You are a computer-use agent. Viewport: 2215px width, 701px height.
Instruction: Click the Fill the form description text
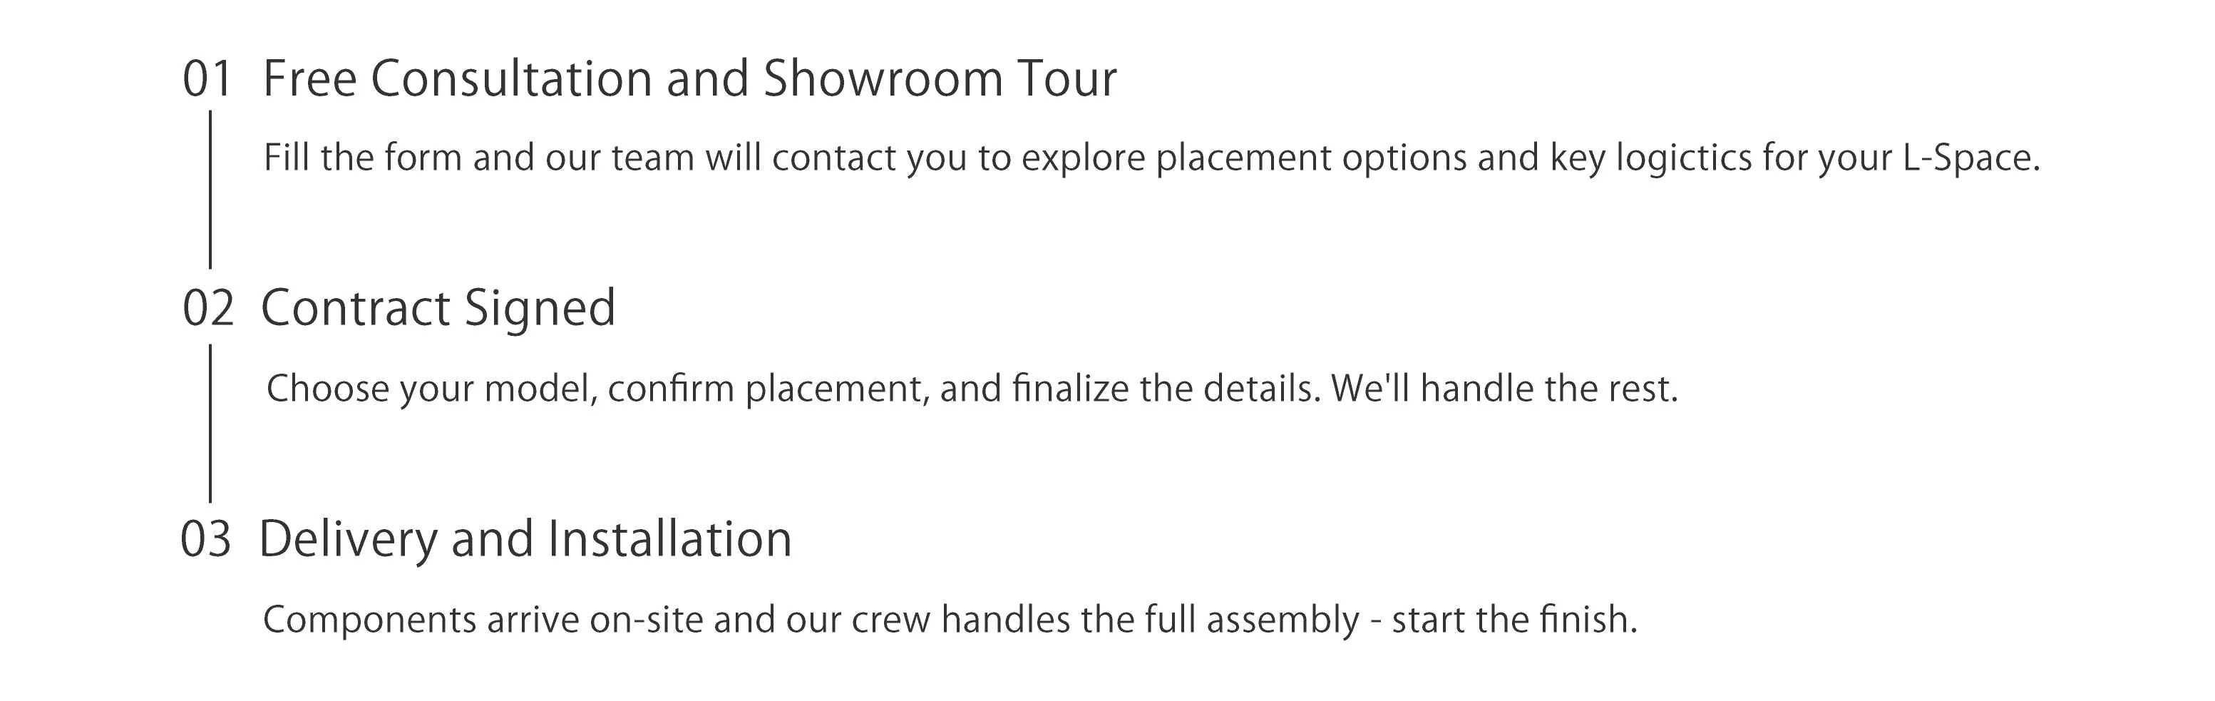1151,158
